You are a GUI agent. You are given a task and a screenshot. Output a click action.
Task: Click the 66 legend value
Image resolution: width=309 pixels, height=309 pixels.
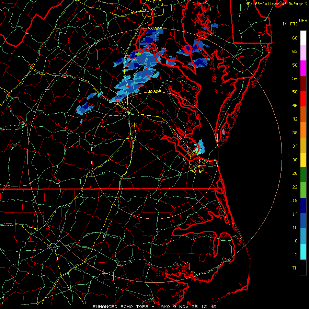[x=295, y=38]
